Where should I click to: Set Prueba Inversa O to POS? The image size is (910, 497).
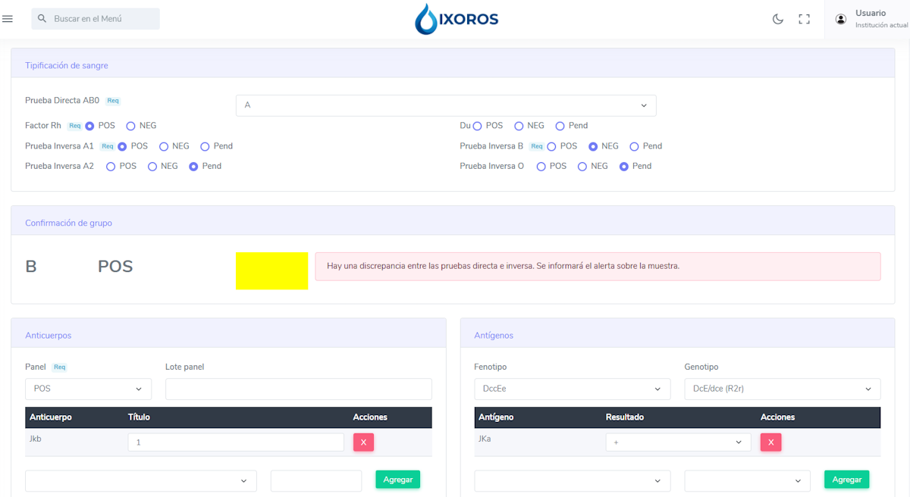click(541, 166)
